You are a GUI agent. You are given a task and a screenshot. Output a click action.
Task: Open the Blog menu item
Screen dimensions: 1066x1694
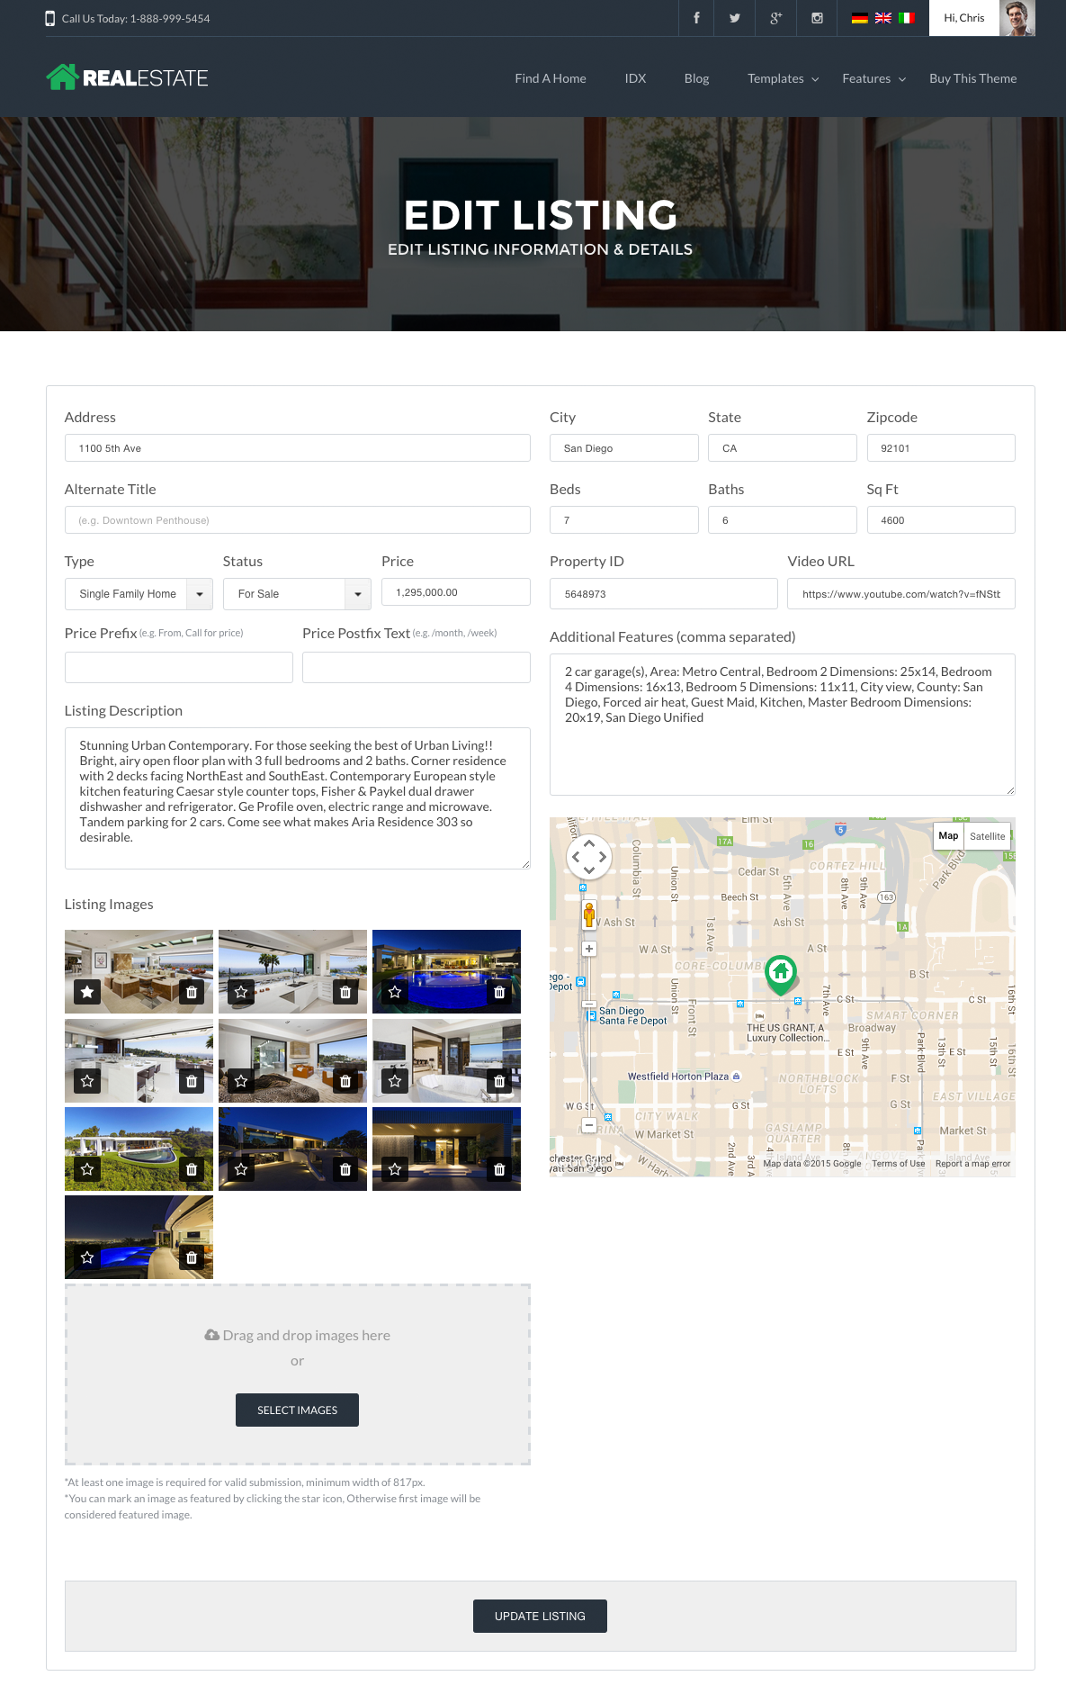(x=696, y=78)
